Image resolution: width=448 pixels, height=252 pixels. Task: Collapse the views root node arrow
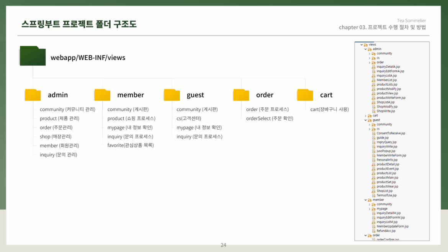[361, 45]
